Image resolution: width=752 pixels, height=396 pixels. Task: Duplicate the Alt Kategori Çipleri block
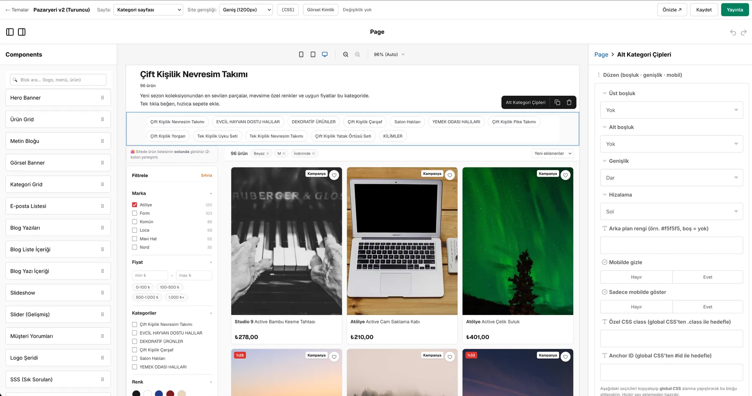(557, 102)
